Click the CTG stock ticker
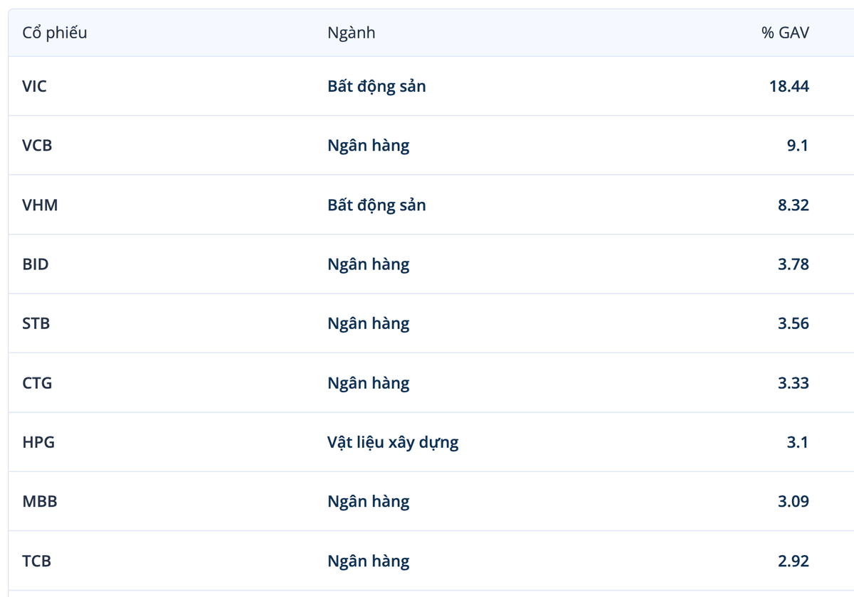This screenshot has height=597, width=854. coord(37,382)
